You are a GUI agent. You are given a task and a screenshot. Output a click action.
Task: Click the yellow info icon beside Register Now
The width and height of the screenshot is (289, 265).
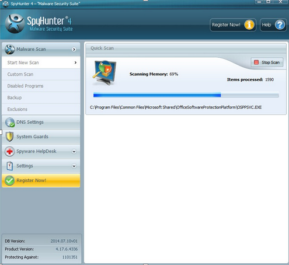click(x=249, y=25)
